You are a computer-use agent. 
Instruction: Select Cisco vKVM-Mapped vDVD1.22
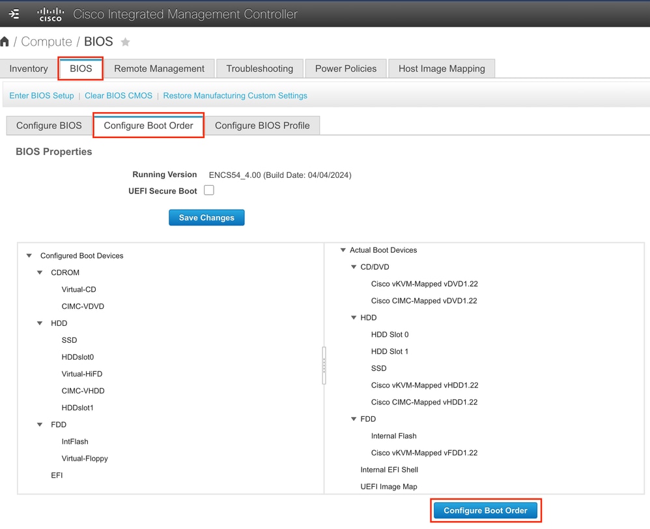pyautogui.click(x=425, y=284)
